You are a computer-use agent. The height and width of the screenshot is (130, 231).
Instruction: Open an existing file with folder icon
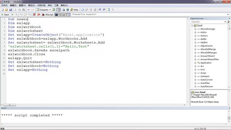6,10
